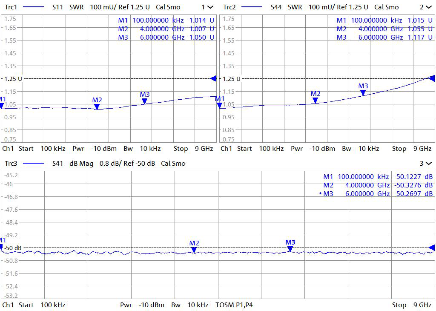Expand the diagram 3 dropdown chevron

point(429,164)
